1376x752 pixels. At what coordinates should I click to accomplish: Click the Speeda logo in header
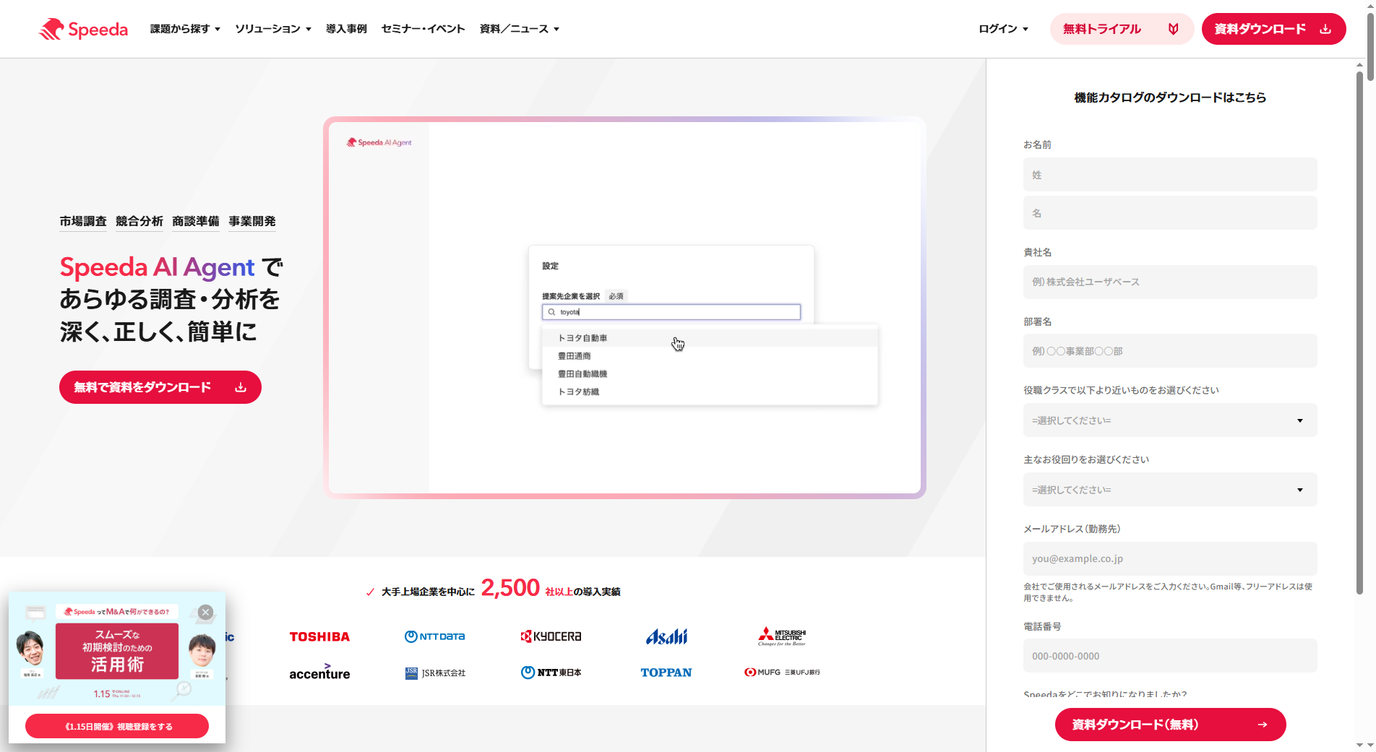point(83,29)
